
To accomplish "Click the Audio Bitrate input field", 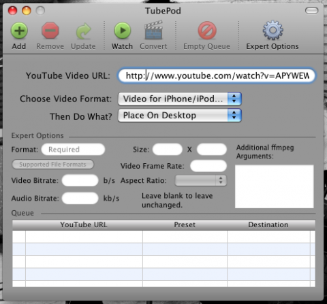I will [80, 198].
